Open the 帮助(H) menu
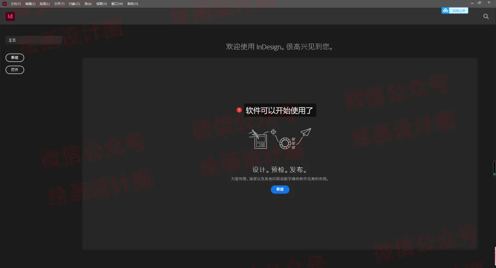Image resolution: width=496 pixels, height=268 pixels. [x=133, y=4]
